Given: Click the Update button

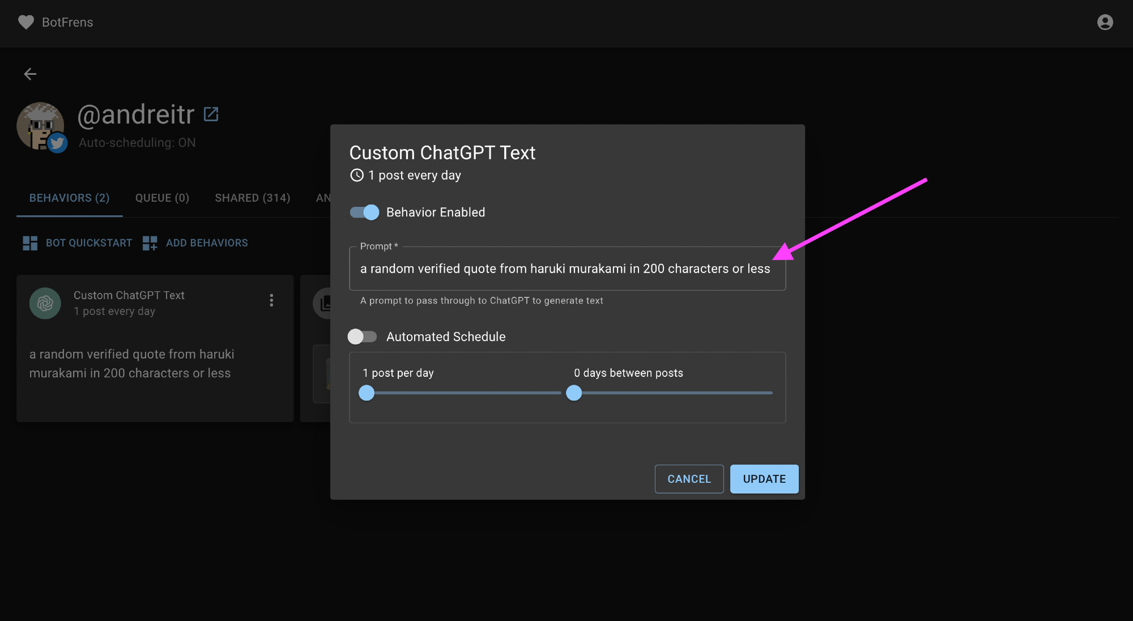Looking at the screenshot, I should coord(764,479).
